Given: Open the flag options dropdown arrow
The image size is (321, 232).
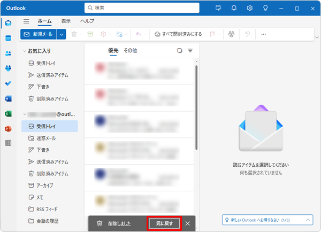Looking at the screenshot, I should 219,34.
